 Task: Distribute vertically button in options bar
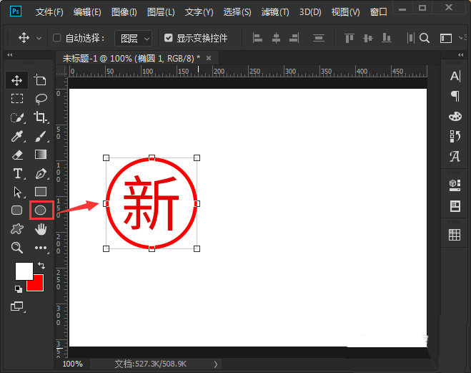[x=318, y=38]
